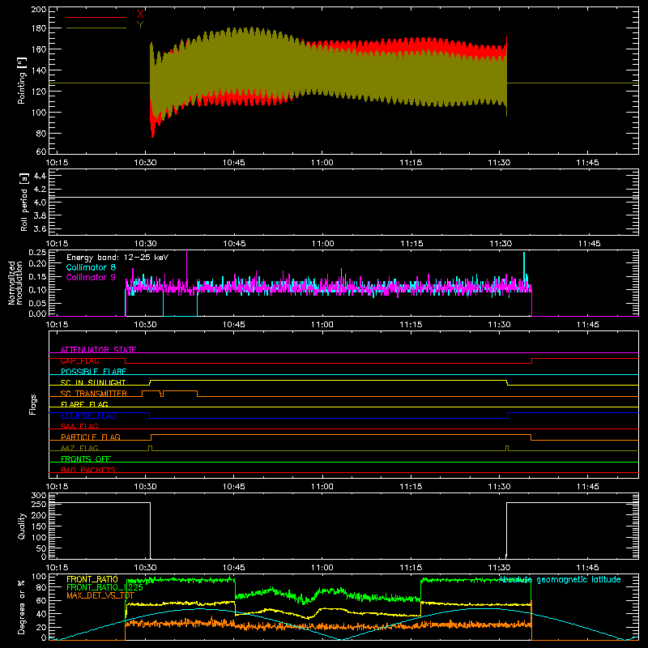The width and height of the screenshot is (648, 648).
Task: Click the 'Flags' axis title
Action: 32,404
